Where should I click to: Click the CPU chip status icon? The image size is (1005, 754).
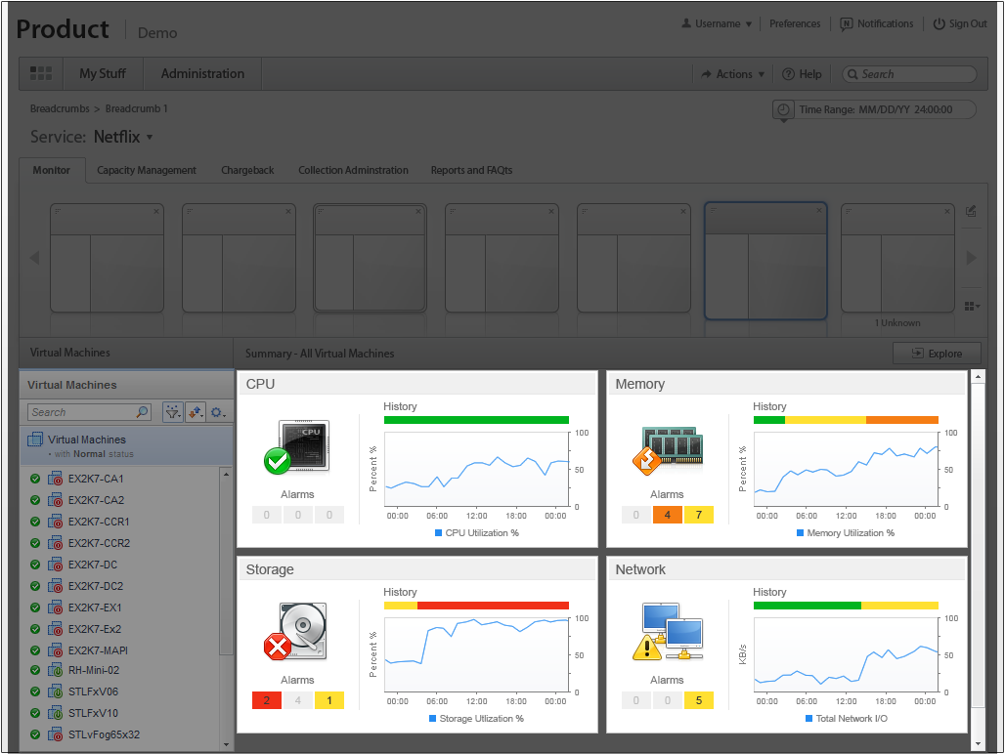297,446
